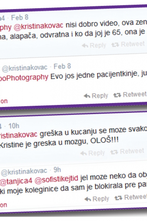Click the Reply arrow icon under the first tweet

tap(85, 46)
